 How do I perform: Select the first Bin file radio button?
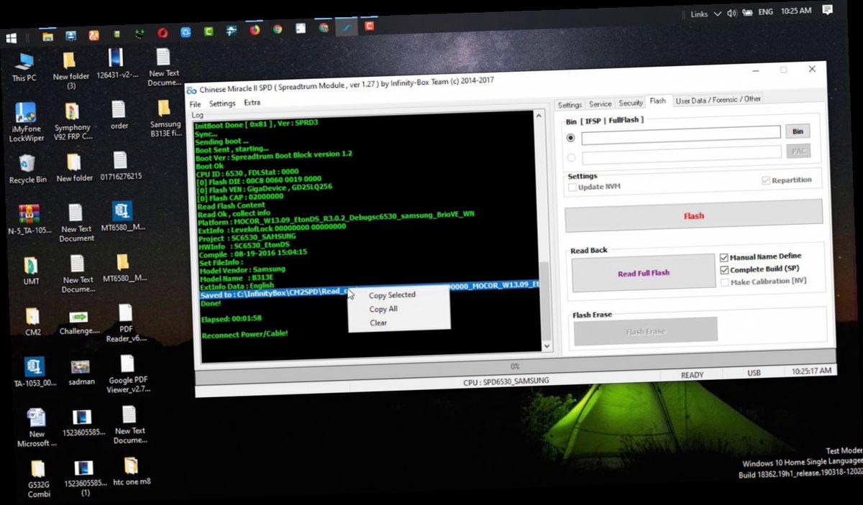tap(571, 137)
